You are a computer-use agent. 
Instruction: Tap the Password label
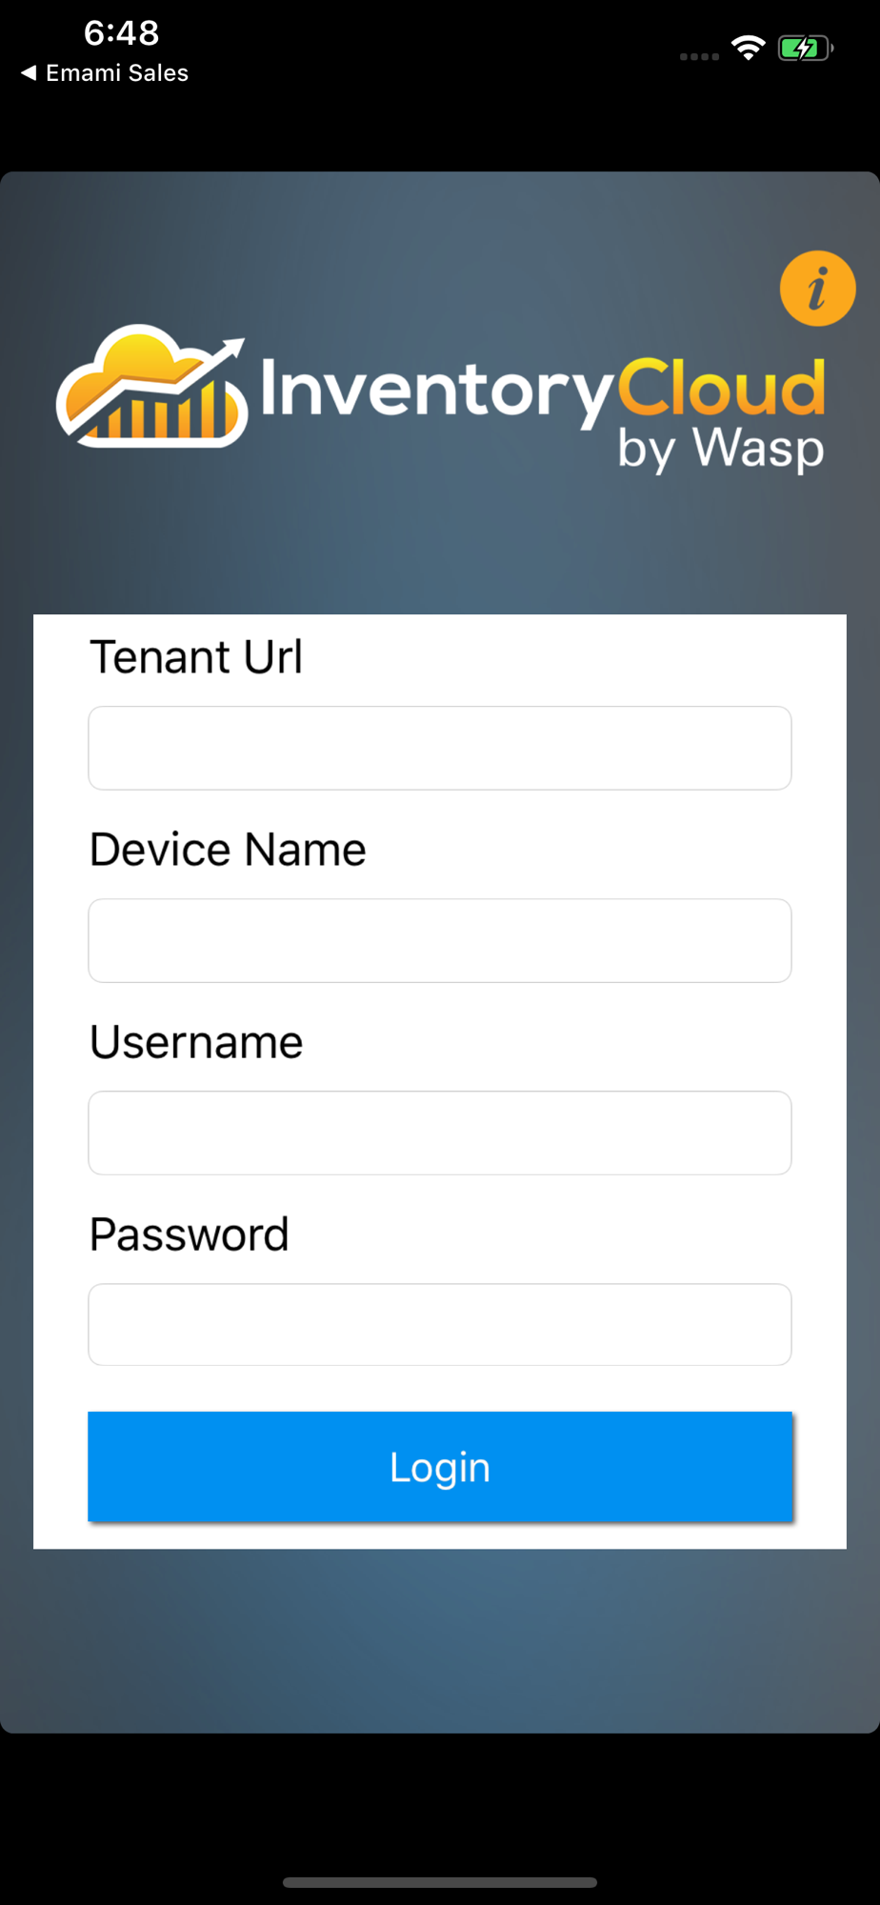click(x=189, y=1234)
